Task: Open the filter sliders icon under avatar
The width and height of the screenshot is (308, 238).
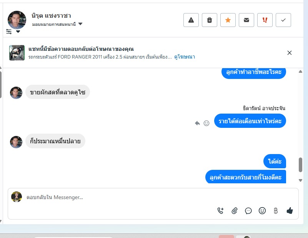Action: [x=9, y=32]
